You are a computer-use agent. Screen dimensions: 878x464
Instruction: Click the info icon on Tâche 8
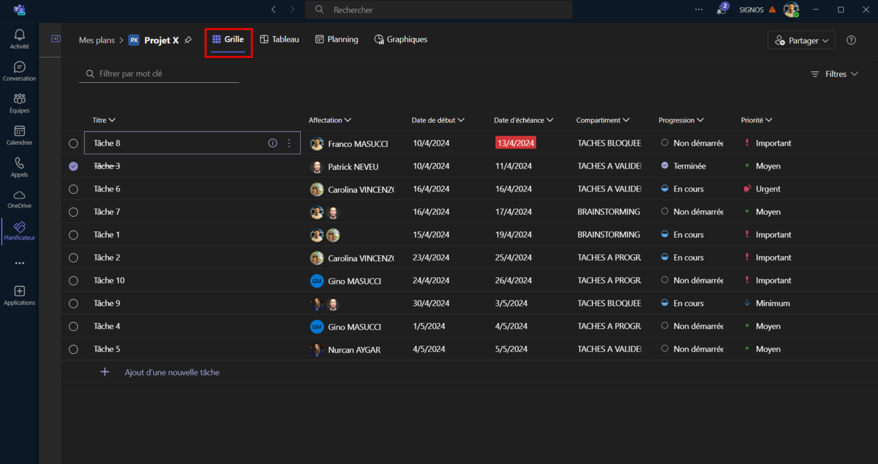click(273, 143)
